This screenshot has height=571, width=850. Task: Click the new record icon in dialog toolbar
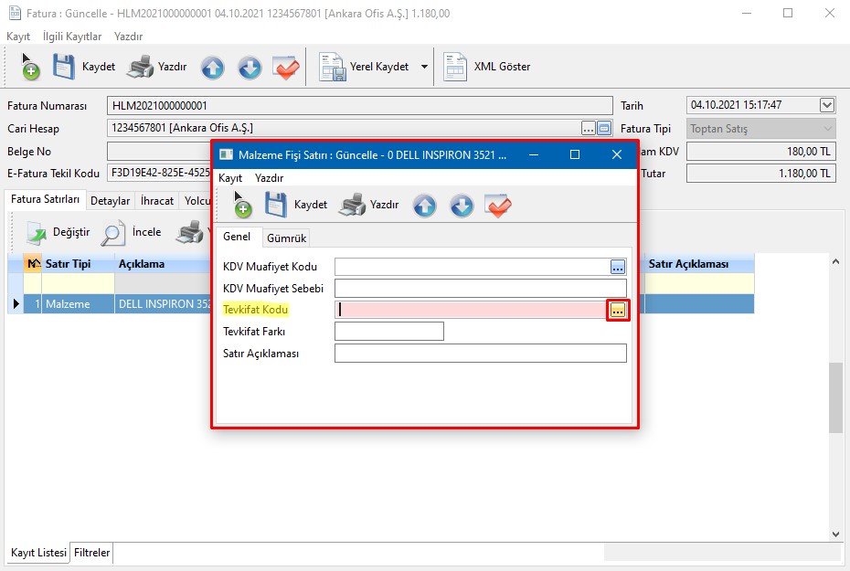241,206
